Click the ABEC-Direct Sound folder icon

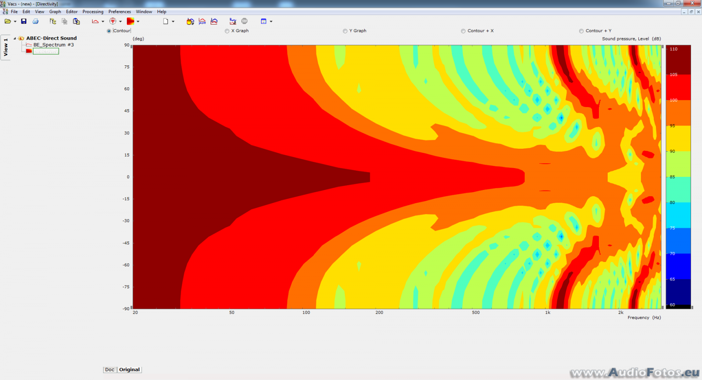21,38
